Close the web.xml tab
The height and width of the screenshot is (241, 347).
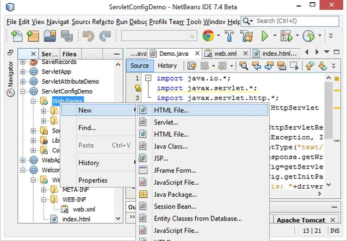(246, 53)
